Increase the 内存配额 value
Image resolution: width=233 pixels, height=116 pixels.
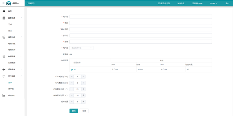tap(83, 89)
